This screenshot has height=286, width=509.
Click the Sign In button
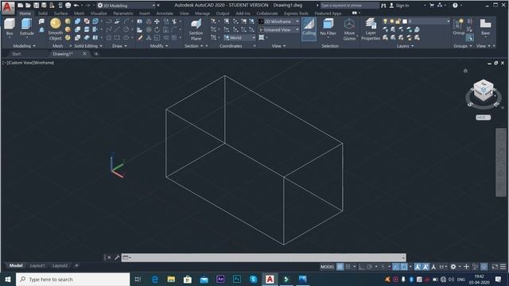click(399, 6)
